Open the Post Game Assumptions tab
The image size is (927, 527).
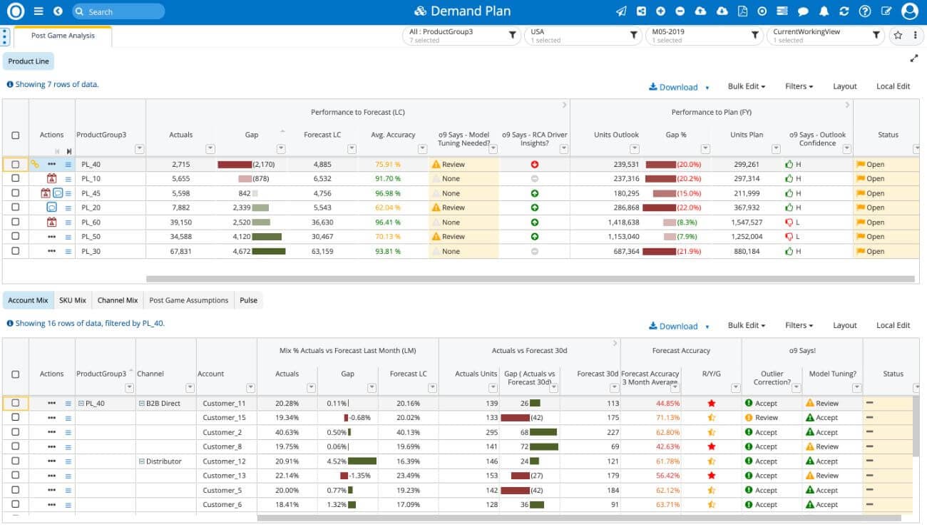(188, 300)
